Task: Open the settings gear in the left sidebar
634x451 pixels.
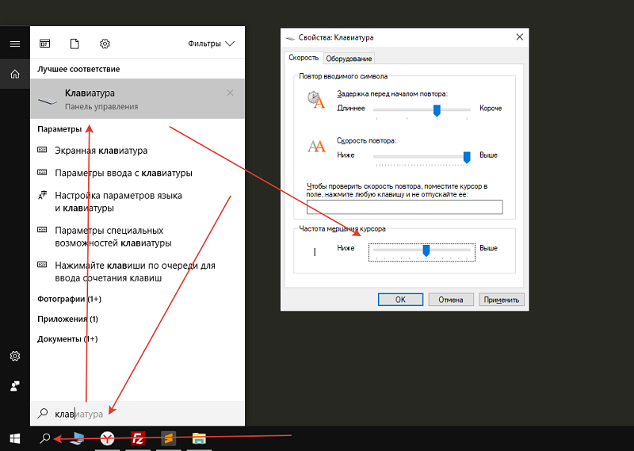Action: pos(15,356)
